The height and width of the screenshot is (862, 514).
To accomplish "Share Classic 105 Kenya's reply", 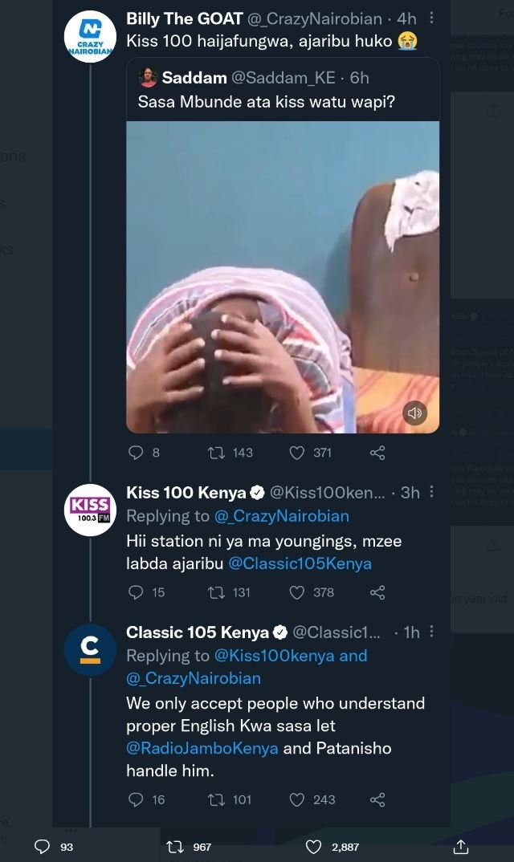I will (x=377, y=799).
